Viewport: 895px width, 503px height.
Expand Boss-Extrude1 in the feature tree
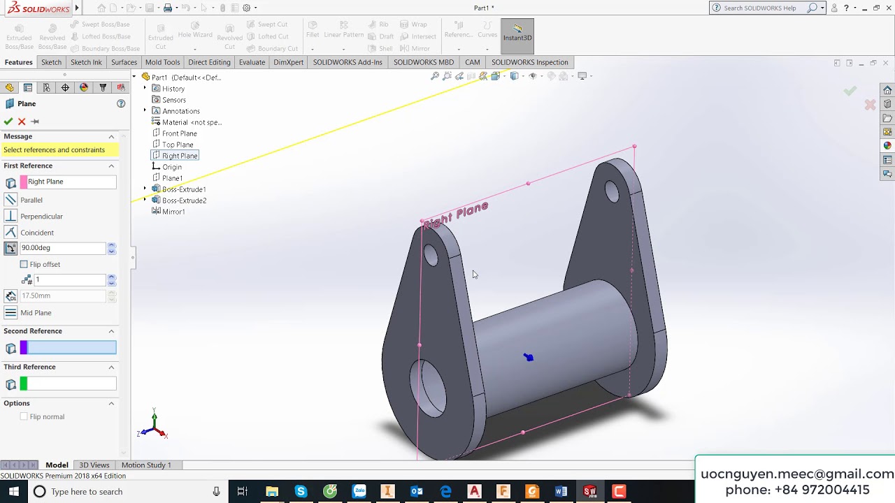(x=145, y=189)
